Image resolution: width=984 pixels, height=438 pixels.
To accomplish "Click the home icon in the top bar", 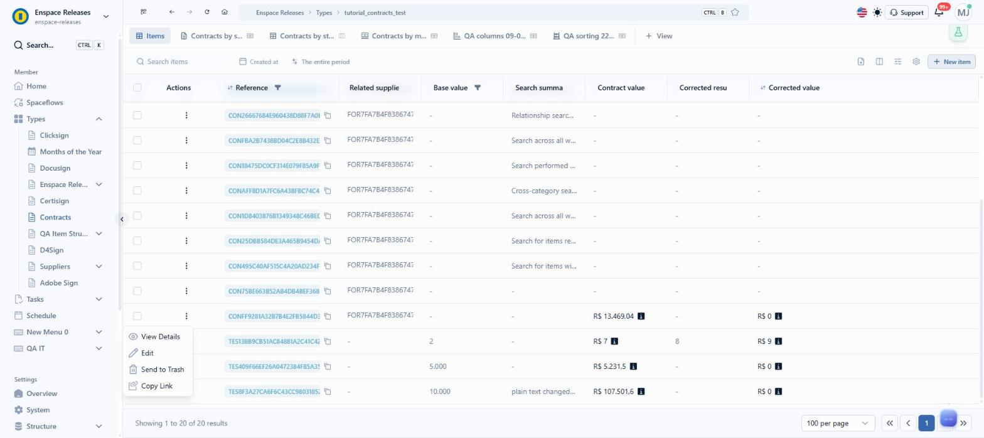I will click(x=225, y=12).
